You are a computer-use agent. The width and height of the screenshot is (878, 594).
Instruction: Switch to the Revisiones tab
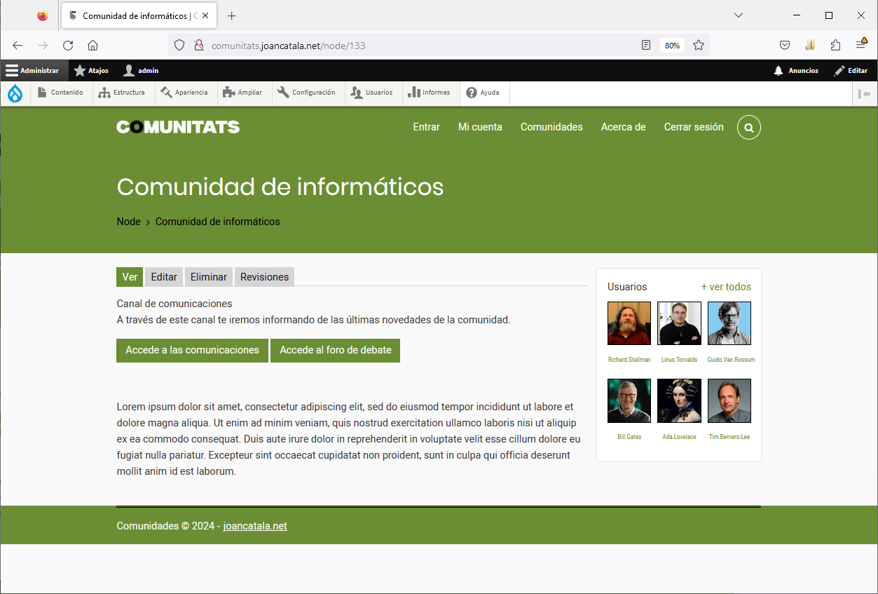tap(264, 277)
